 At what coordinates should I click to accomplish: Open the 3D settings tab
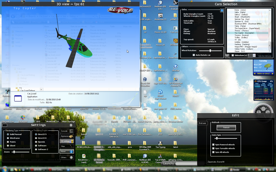[x=67, y=141]
